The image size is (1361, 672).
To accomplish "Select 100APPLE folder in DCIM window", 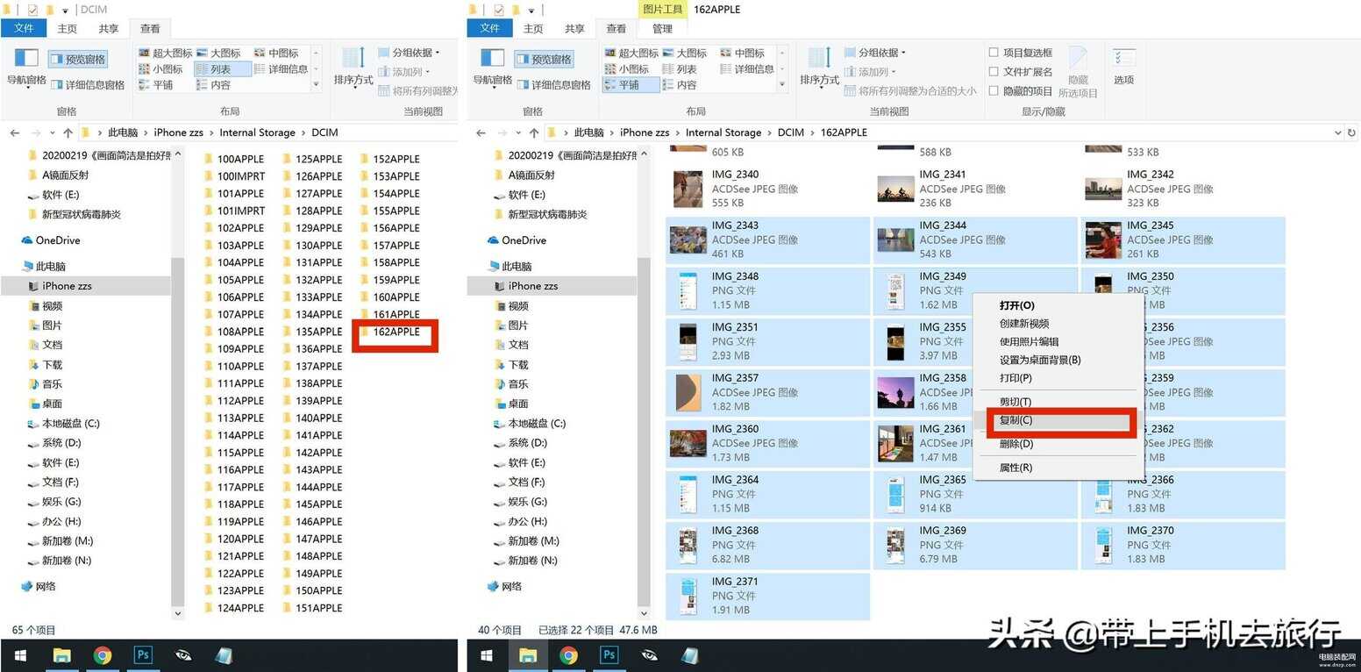I will 233,159.
